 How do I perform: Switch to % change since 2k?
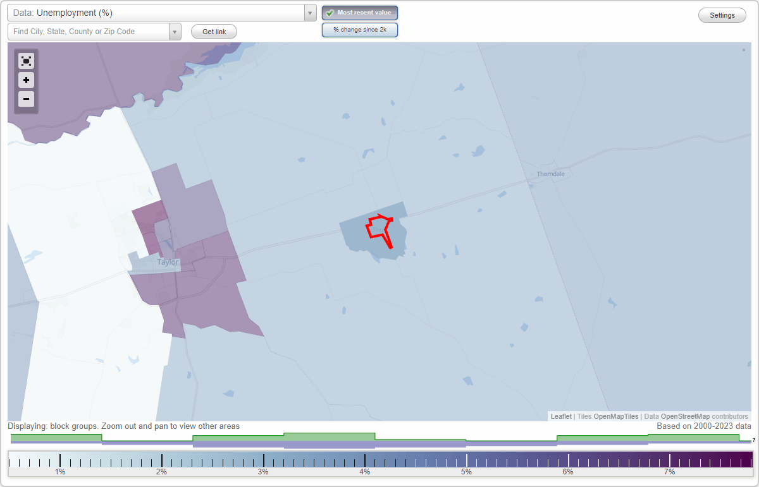(x=360, y=30)
